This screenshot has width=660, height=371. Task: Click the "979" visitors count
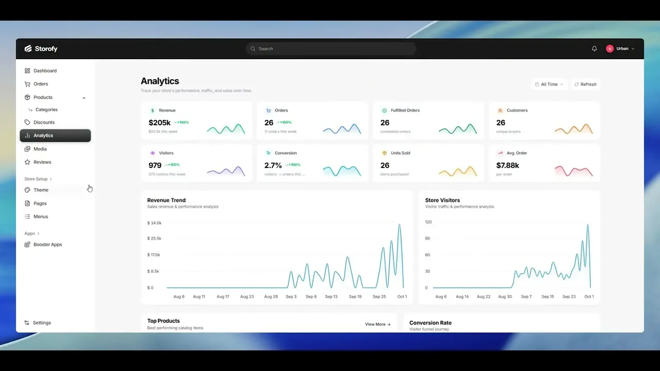[155, 165]
